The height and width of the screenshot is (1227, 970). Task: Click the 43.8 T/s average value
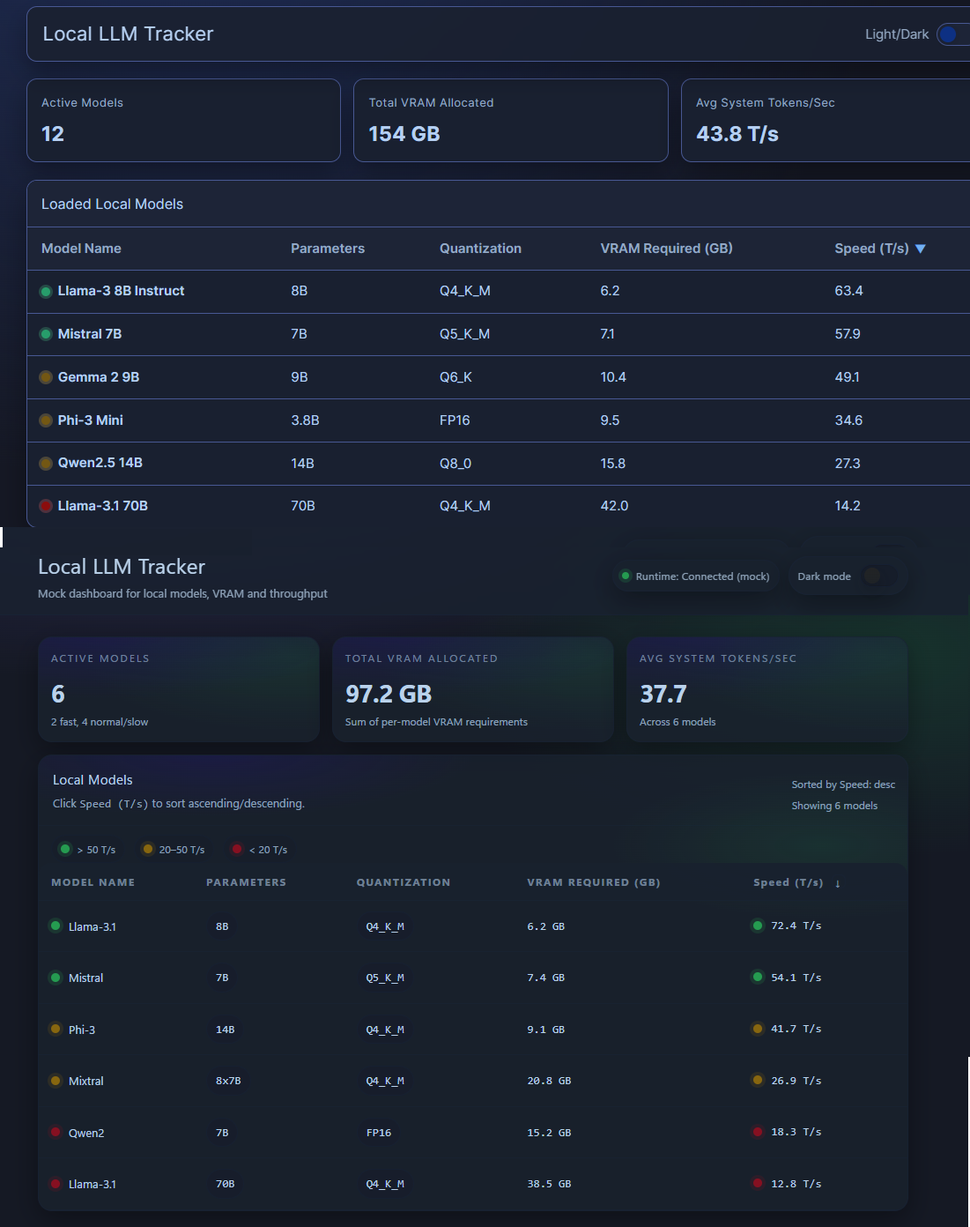tap(737, 134)
